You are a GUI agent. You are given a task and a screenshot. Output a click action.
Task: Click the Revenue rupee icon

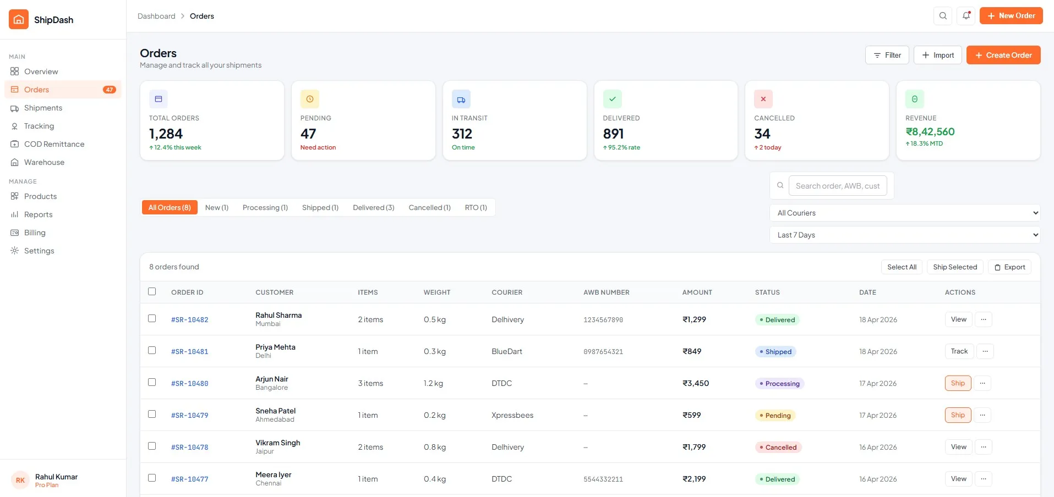click(915, 99)
